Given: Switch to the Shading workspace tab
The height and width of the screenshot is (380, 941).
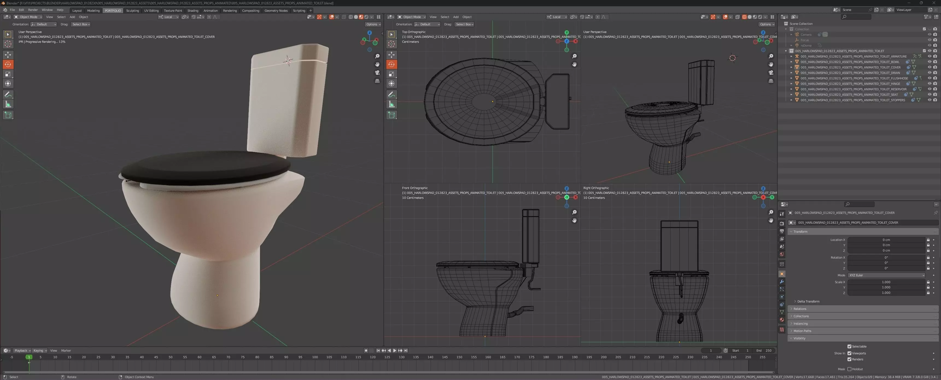Looking at the screenshot, I should click(x=192, y=11).
